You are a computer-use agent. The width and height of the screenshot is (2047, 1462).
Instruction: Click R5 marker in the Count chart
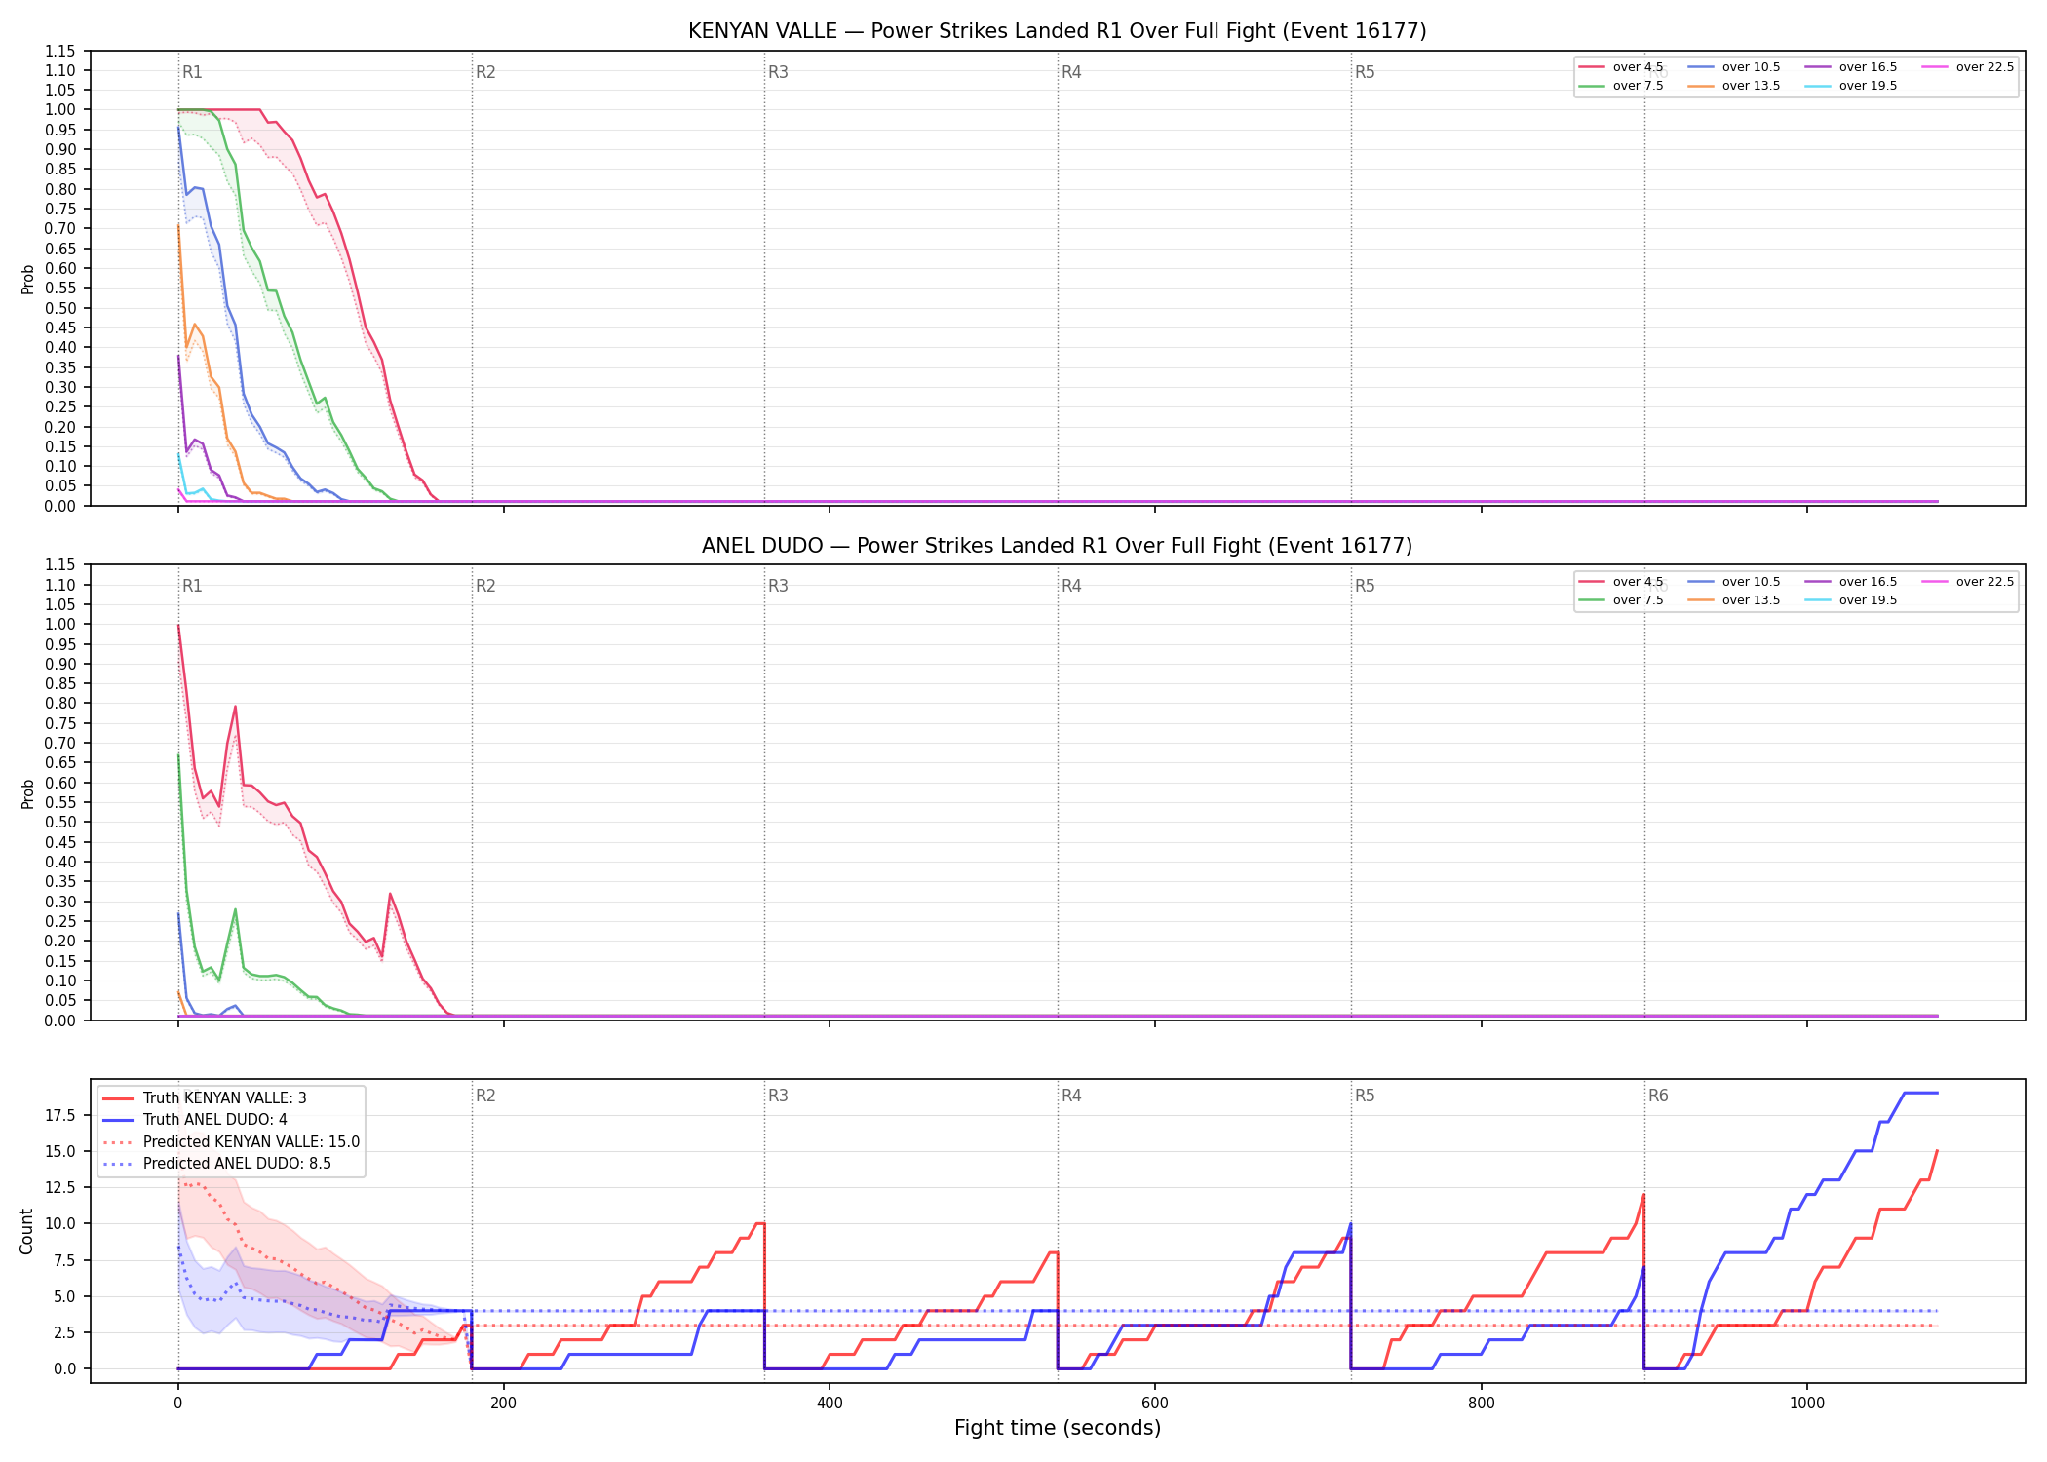pyautogui.click(x=1365, y=1096)
